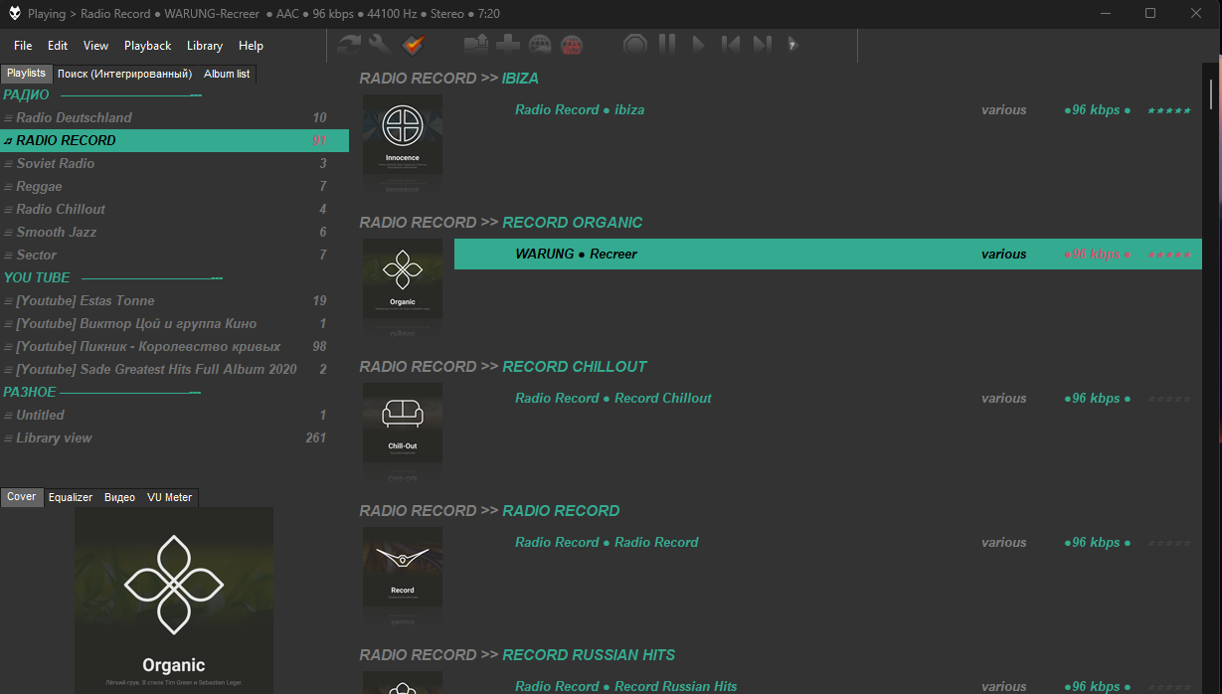Screen dimensions: 1222x694
Task: Open the Equalizer tab
Action: click(71, 497)
